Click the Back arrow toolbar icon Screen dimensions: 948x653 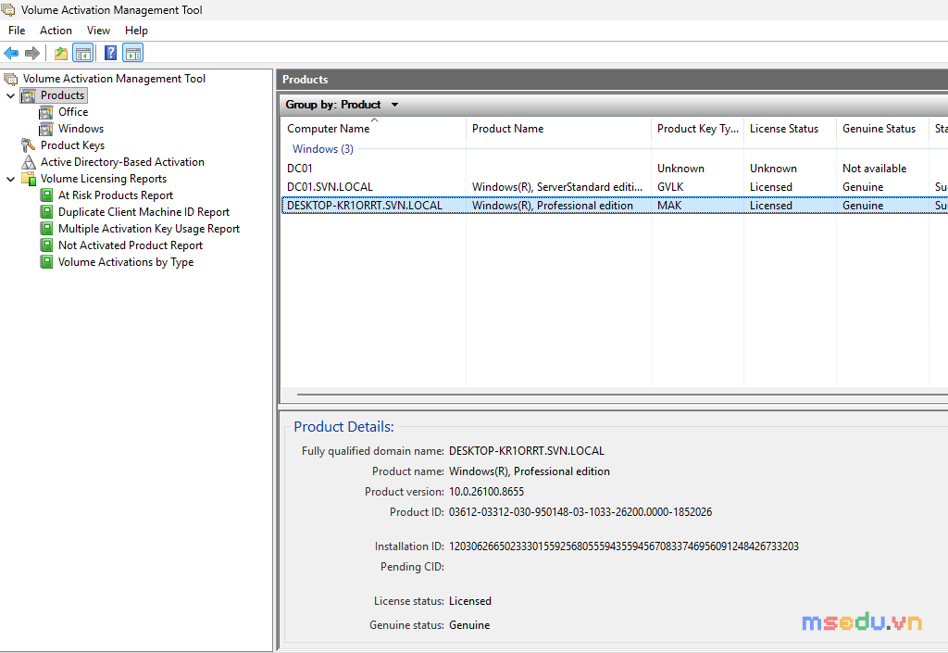[x=11, y=53]
